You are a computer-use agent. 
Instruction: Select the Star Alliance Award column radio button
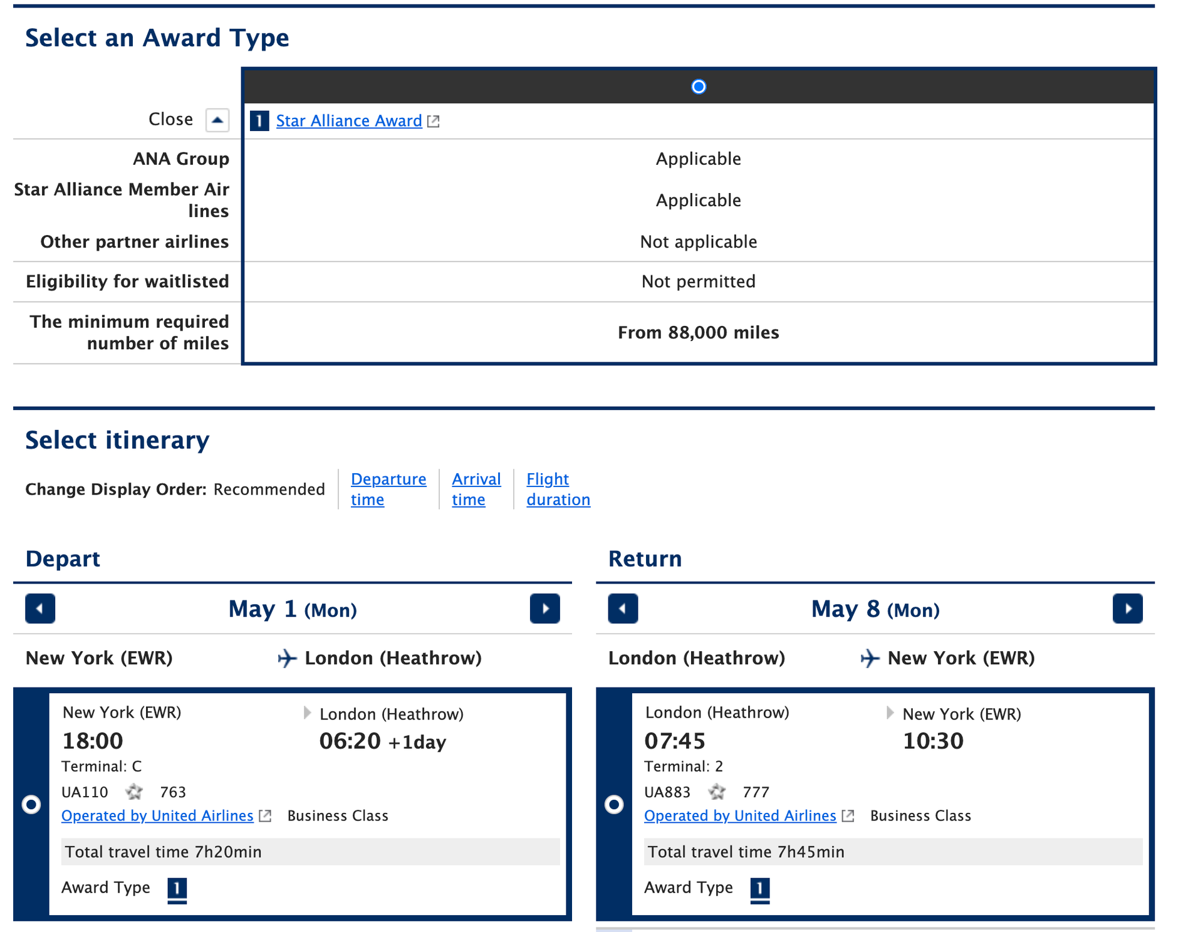coord(698,87)
